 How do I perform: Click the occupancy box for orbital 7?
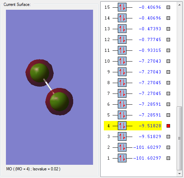pos(122,94)
